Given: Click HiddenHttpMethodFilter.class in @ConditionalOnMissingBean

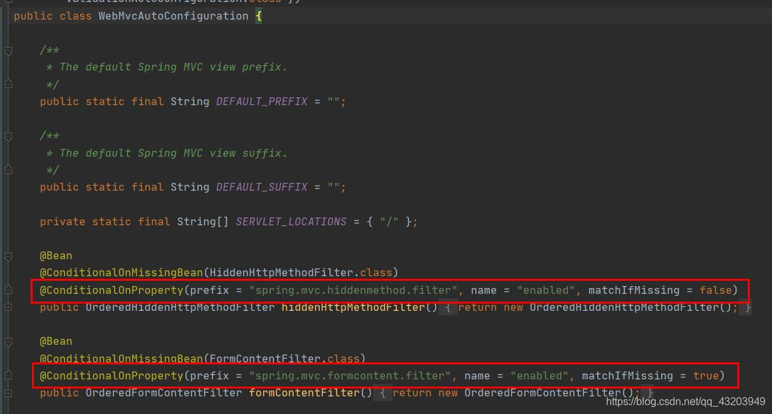Looking at the screenshot, I should 301,273.
